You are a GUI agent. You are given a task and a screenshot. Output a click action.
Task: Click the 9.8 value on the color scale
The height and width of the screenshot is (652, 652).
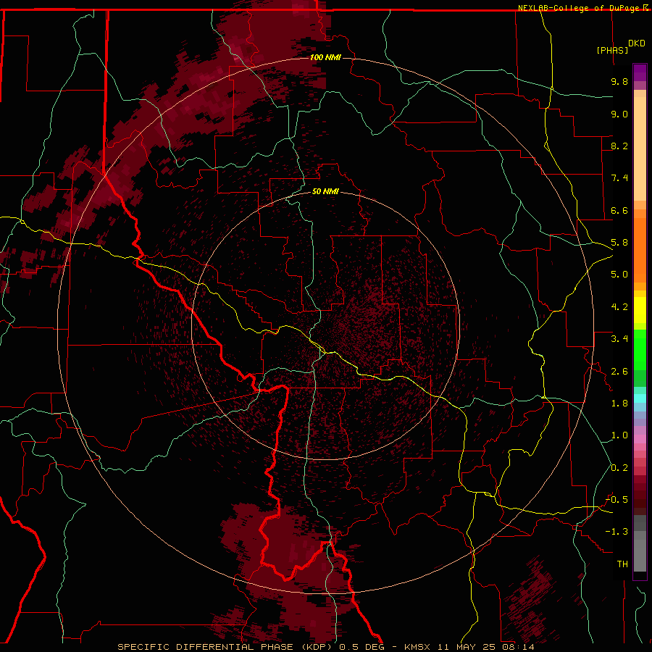(619, 81)
